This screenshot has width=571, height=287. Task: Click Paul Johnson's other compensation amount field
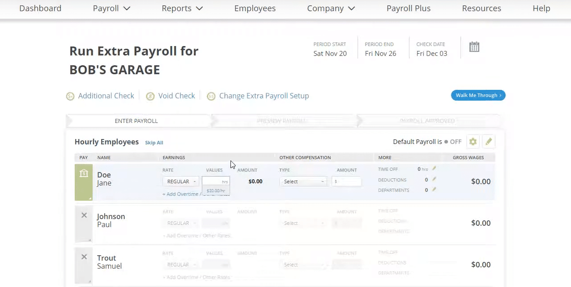[x=347, y=223]
